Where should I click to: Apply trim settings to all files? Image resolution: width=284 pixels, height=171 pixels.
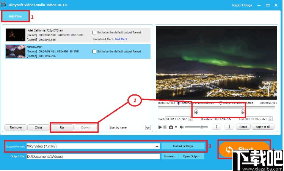click(x=263, y=127)
